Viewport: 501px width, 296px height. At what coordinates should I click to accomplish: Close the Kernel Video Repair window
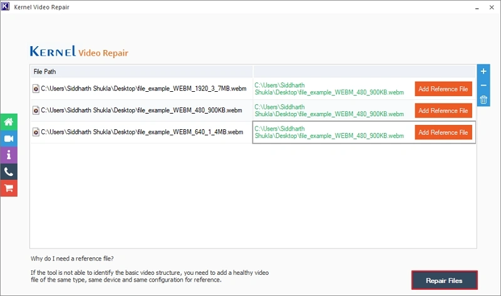(x=492, y=7)
